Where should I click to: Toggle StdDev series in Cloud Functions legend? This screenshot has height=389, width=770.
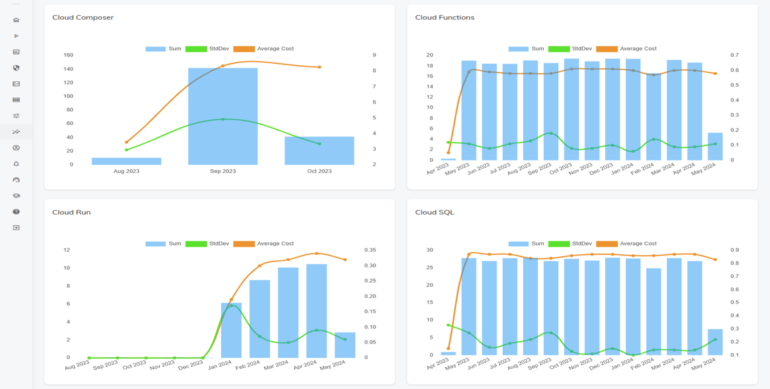570,49
